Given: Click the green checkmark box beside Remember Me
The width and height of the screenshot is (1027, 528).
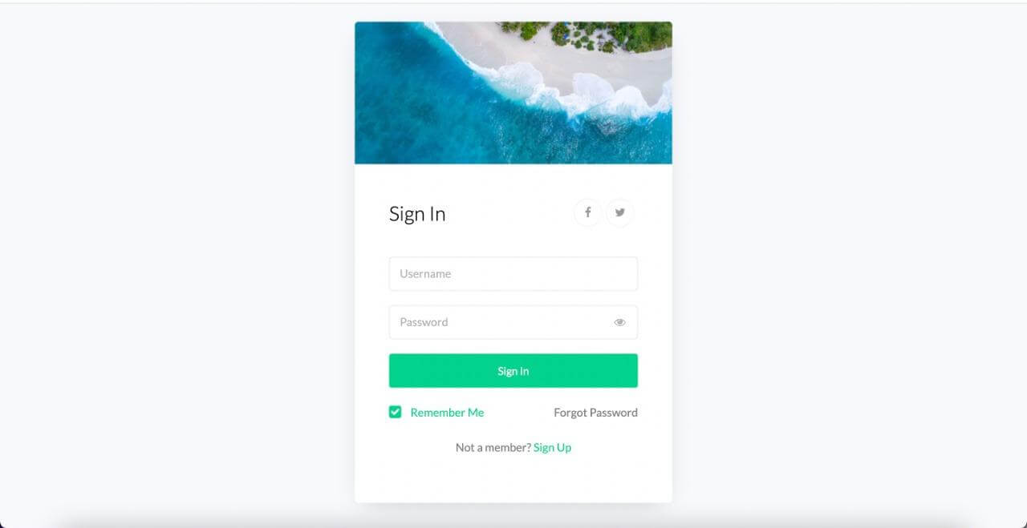Looking at the screenshot, I should pos(395,412).
